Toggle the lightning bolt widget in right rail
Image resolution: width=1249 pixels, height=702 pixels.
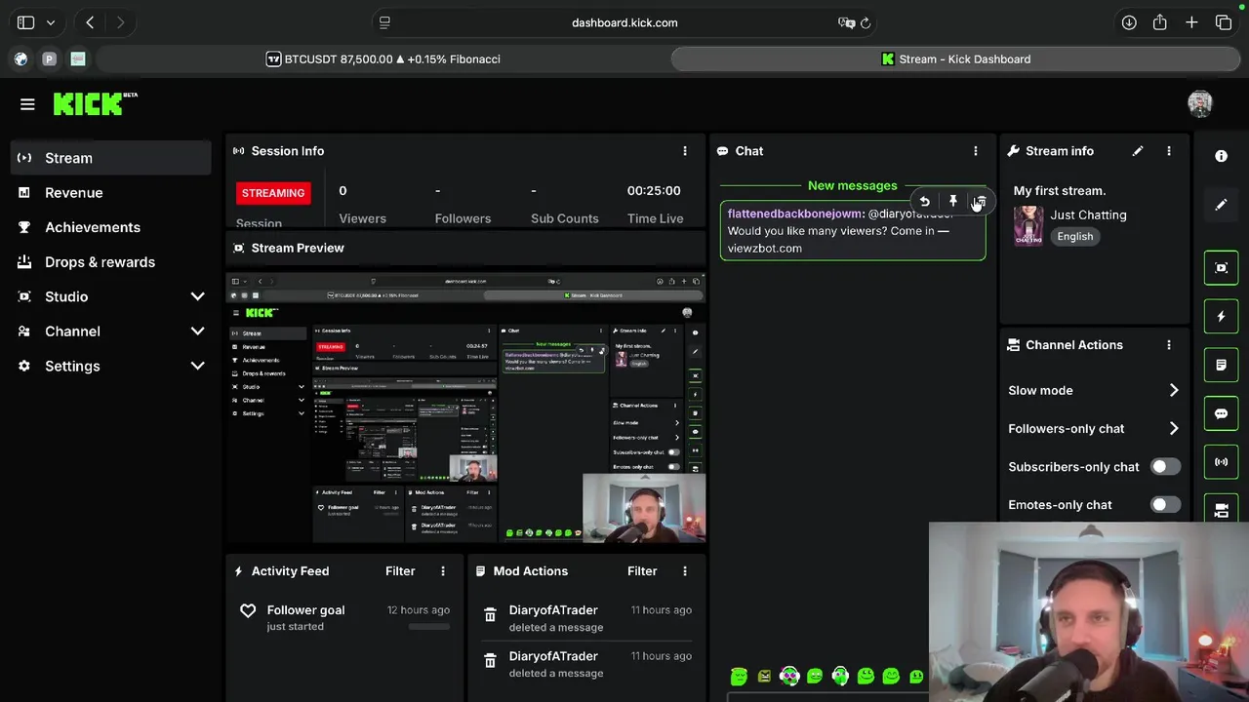pyautogui.click(x=1221, y=316)
